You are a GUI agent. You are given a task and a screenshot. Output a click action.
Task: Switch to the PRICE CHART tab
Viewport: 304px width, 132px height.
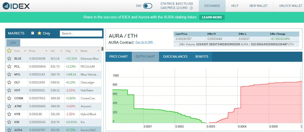(x=119, y=57)
